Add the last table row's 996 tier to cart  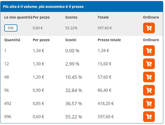coord(149,117)
